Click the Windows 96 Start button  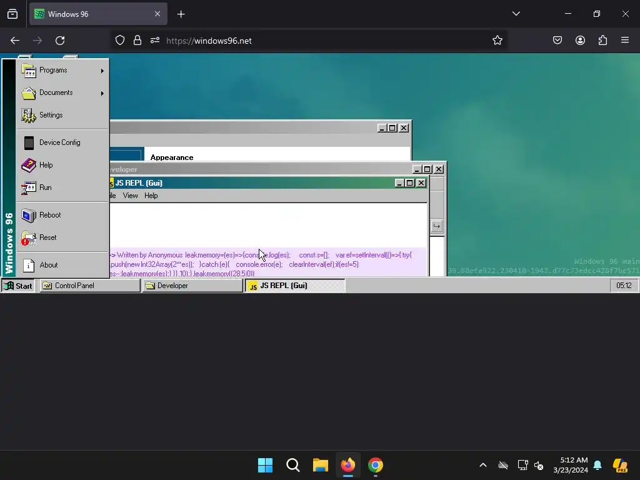[18, 286]
